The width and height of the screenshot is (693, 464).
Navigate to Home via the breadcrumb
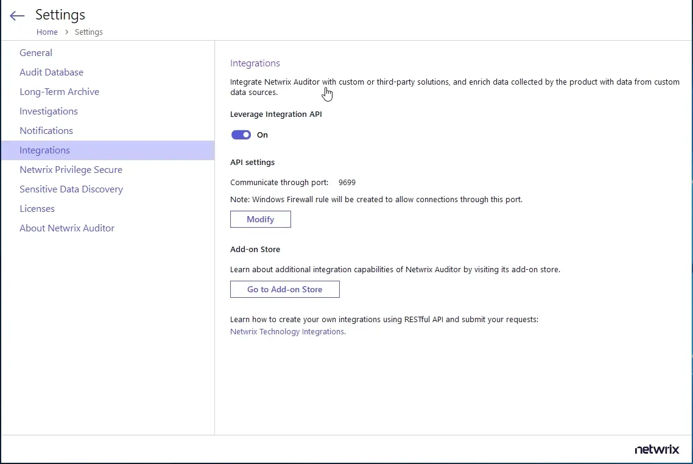pyautogui.click(x=47, y=32)
